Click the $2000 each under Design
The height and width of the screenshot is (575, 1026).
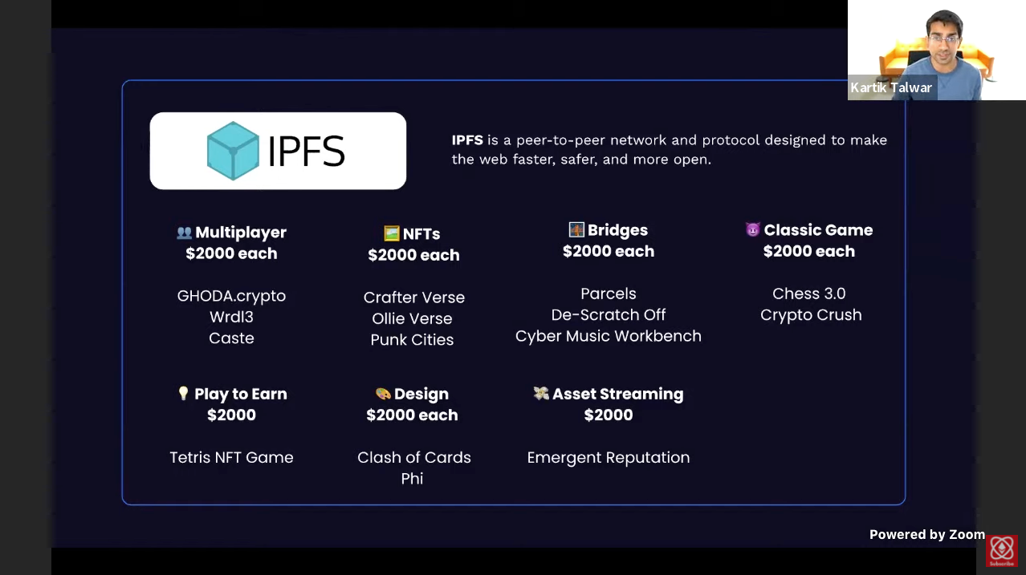pyautogui.click(x=412, y=415)
